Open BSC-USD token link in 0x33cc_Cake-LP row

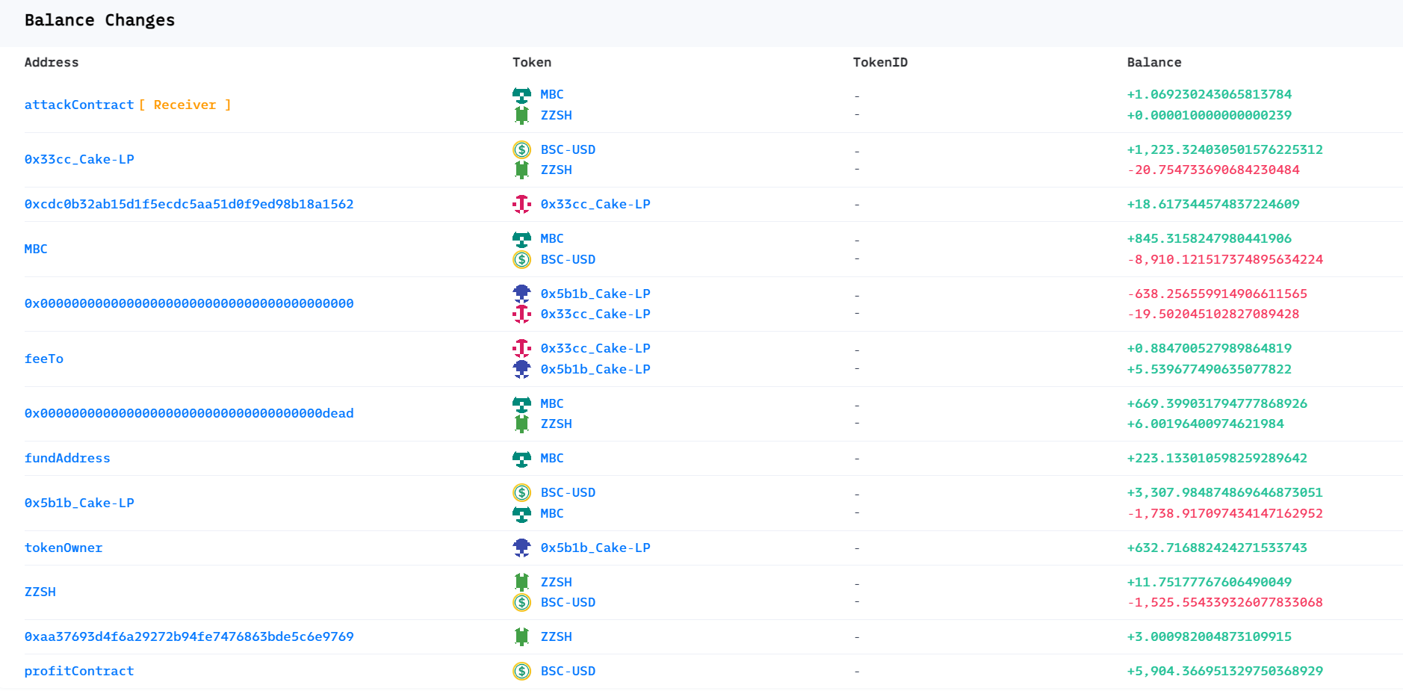(x=569, y=149)
